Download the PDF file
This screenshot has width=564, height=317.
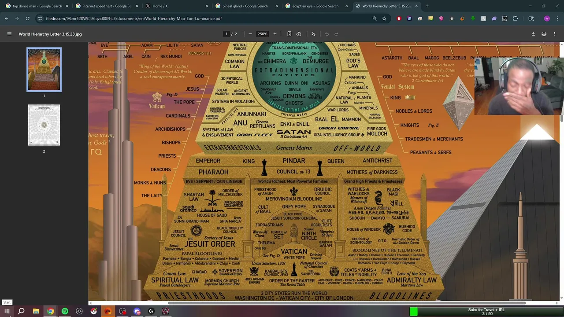pyautogui.click(x=533, y=34)
